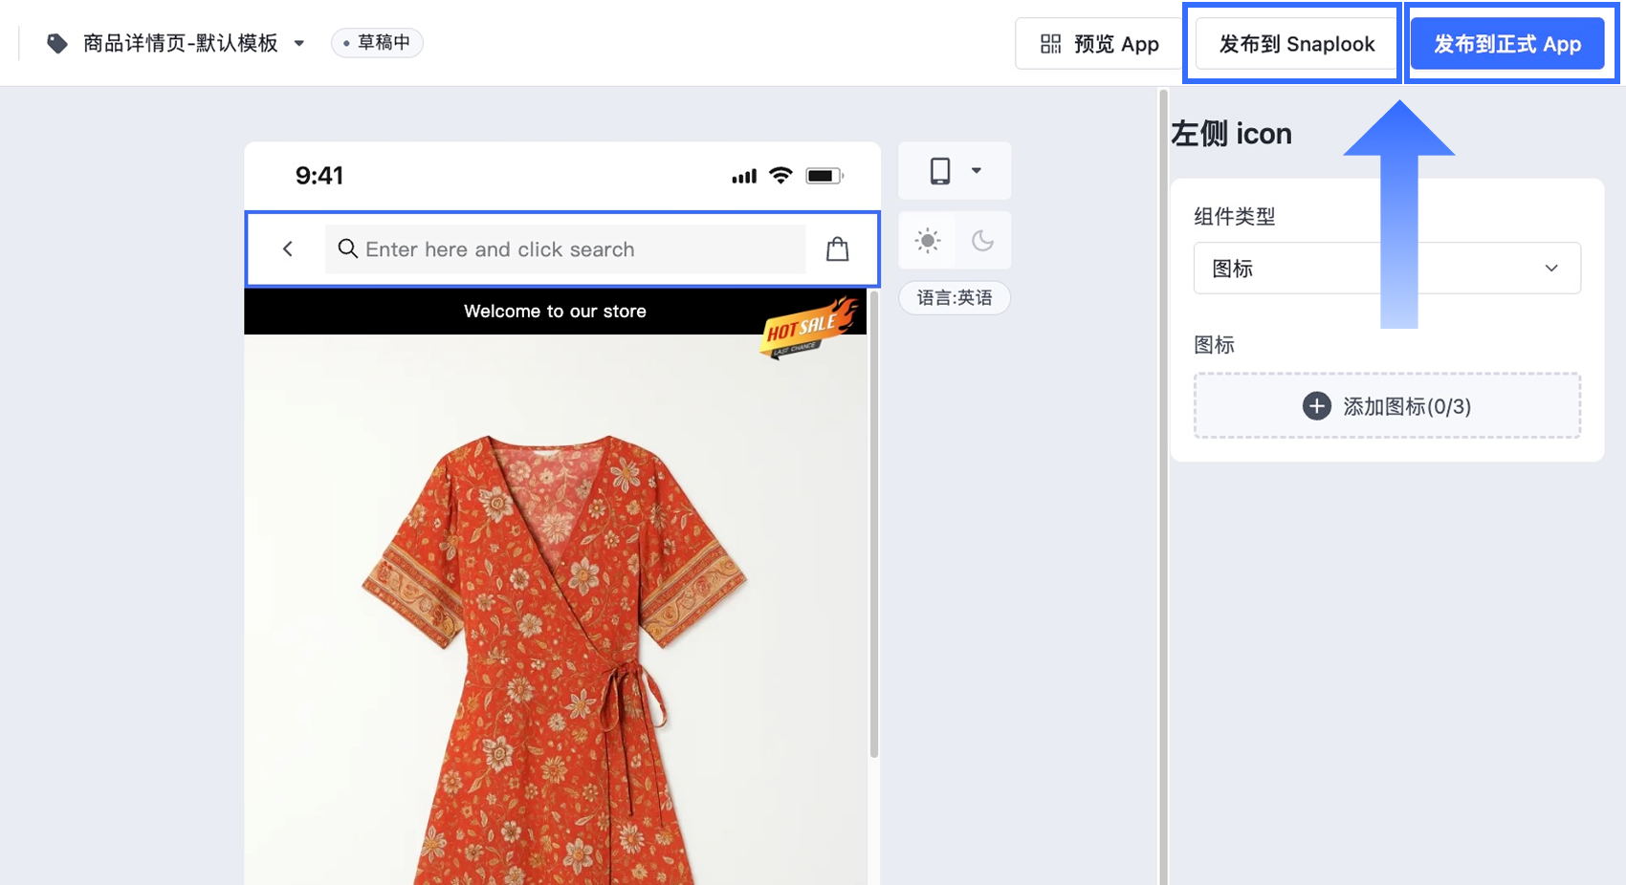Click the 左侧 icon panel heading
Viewport: 1626px width, 885px height.
click(x=1231, y=134)
